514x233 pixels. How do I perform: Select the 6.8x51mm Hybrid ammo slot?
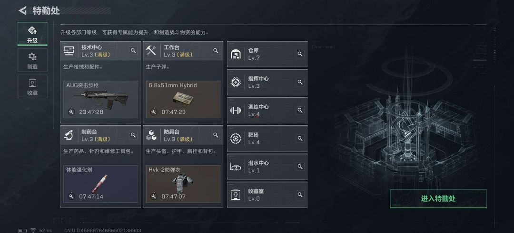coord(183,99)
